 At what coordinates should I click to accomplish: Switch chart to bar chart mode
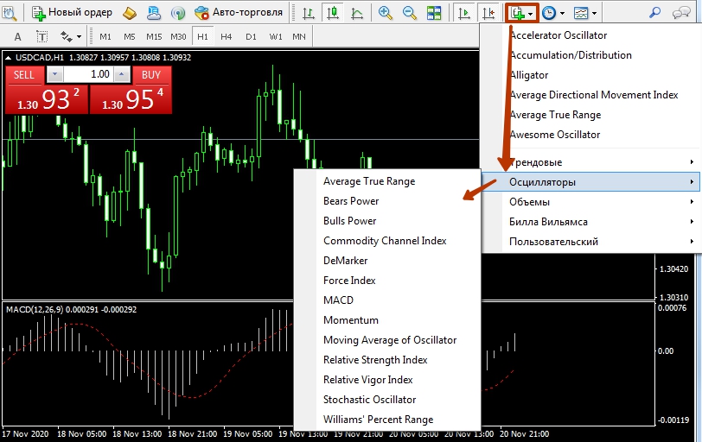point(309,13)
